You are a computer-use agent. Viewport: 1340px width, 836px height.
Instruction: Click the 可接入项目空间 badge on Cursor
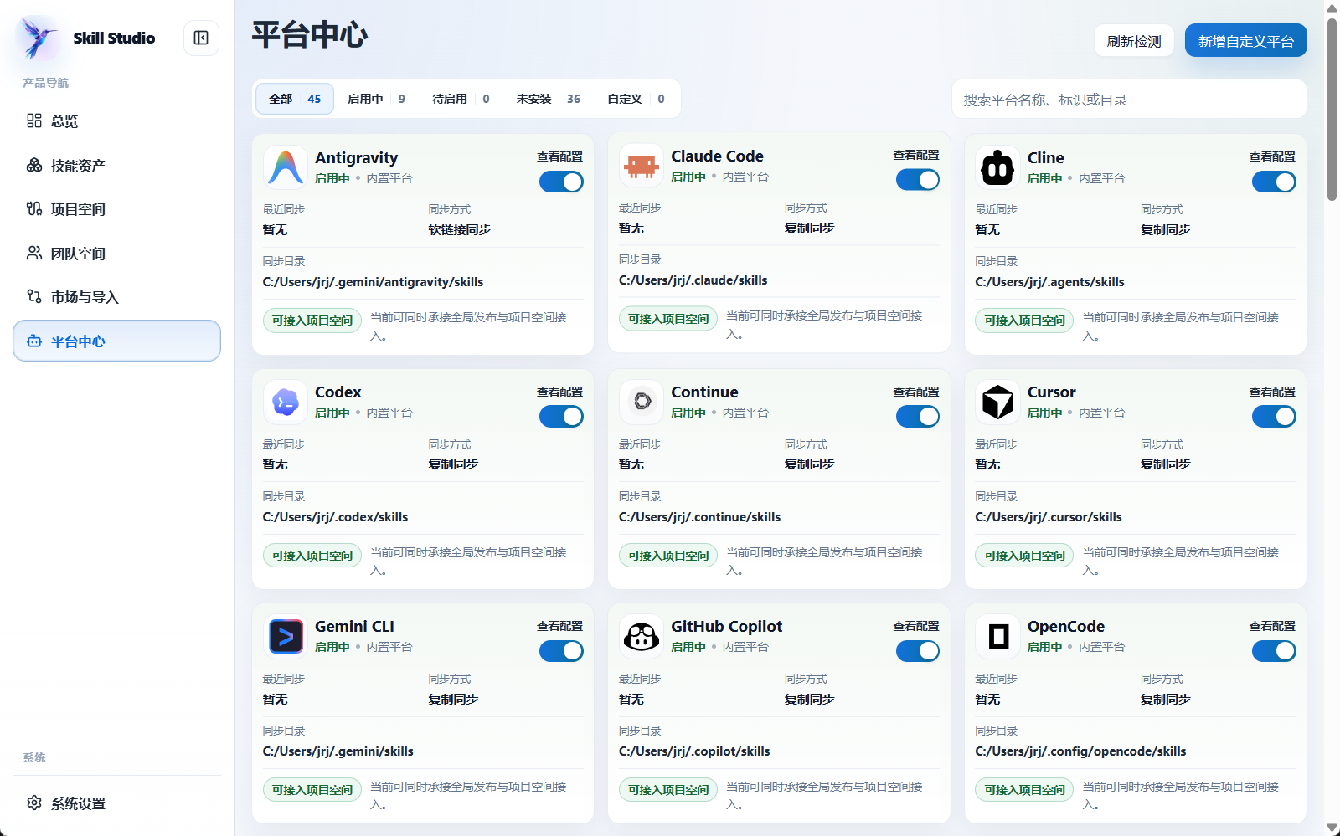1024,556
